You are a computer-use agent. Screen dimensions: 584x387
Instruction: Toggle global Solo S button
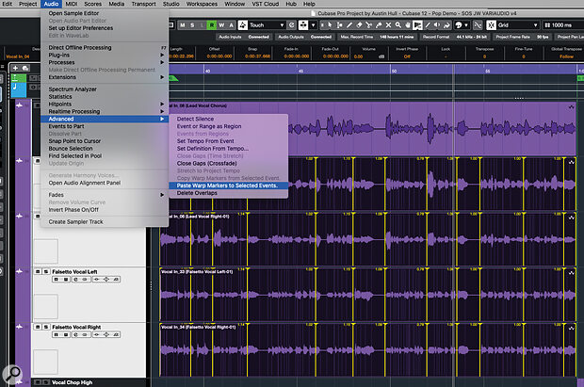(x=192, y=25)
